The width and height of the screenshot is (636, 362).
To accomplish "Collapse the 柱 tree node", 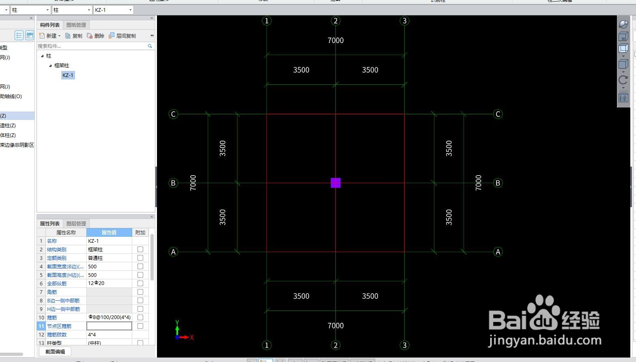I will click(x=42, y=56).
